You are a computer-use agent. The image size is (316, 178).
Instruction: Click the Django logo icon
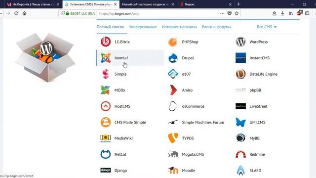(x=106, y=170)
